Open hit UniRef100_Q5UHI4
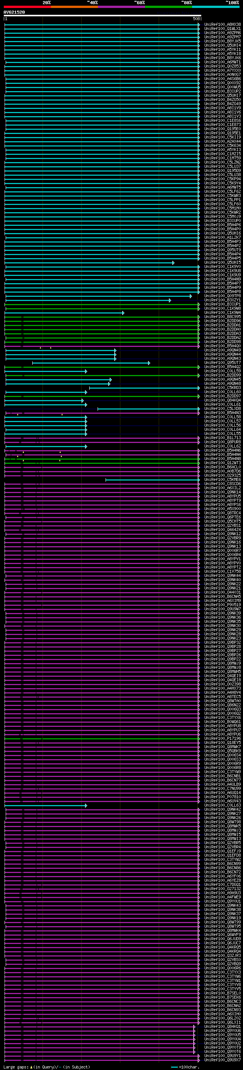The image size is (243, 1070). (x=222, y=45)
